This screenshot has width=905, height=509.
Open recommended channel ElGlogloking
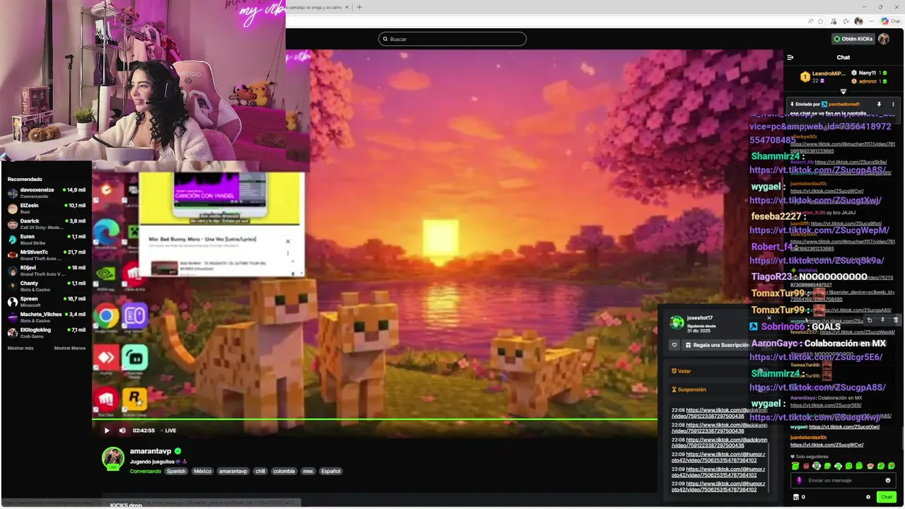[x=46, y=332]
